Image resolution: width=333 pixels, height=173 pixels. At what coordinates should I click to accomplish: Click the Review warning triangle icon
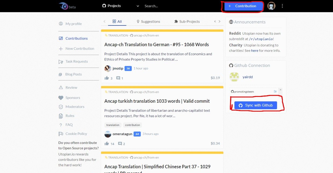[61, 87]
